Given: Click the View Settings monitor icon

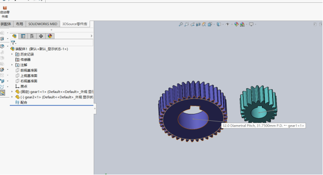Looking at the screenshot, I should (x=251, y=24).
